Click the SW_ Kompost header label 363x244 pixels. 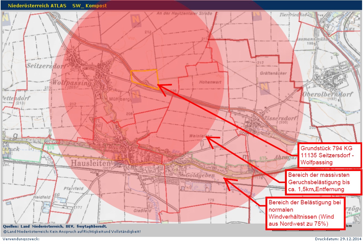(x=89, y=5)
